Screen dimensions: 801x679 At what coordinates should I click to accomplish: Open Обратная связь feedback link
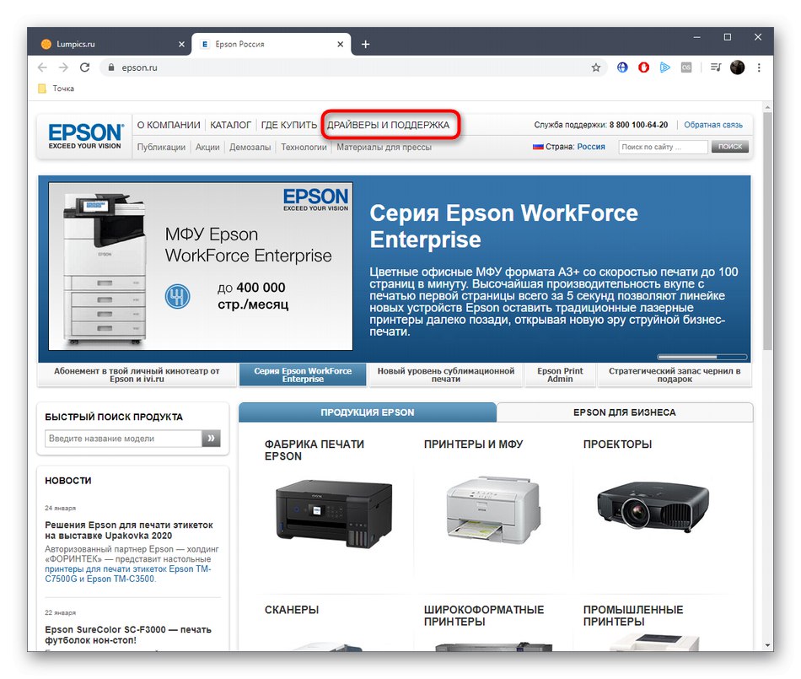point(712,124)
